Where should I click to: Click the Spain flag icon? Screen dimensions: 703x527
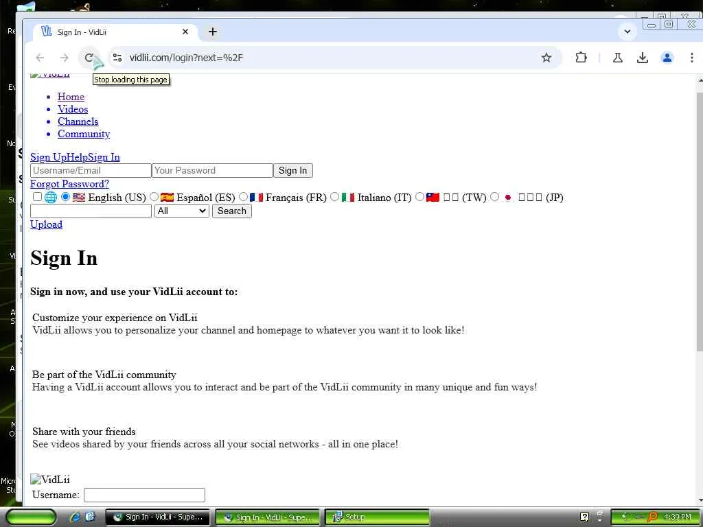[167, 197]
